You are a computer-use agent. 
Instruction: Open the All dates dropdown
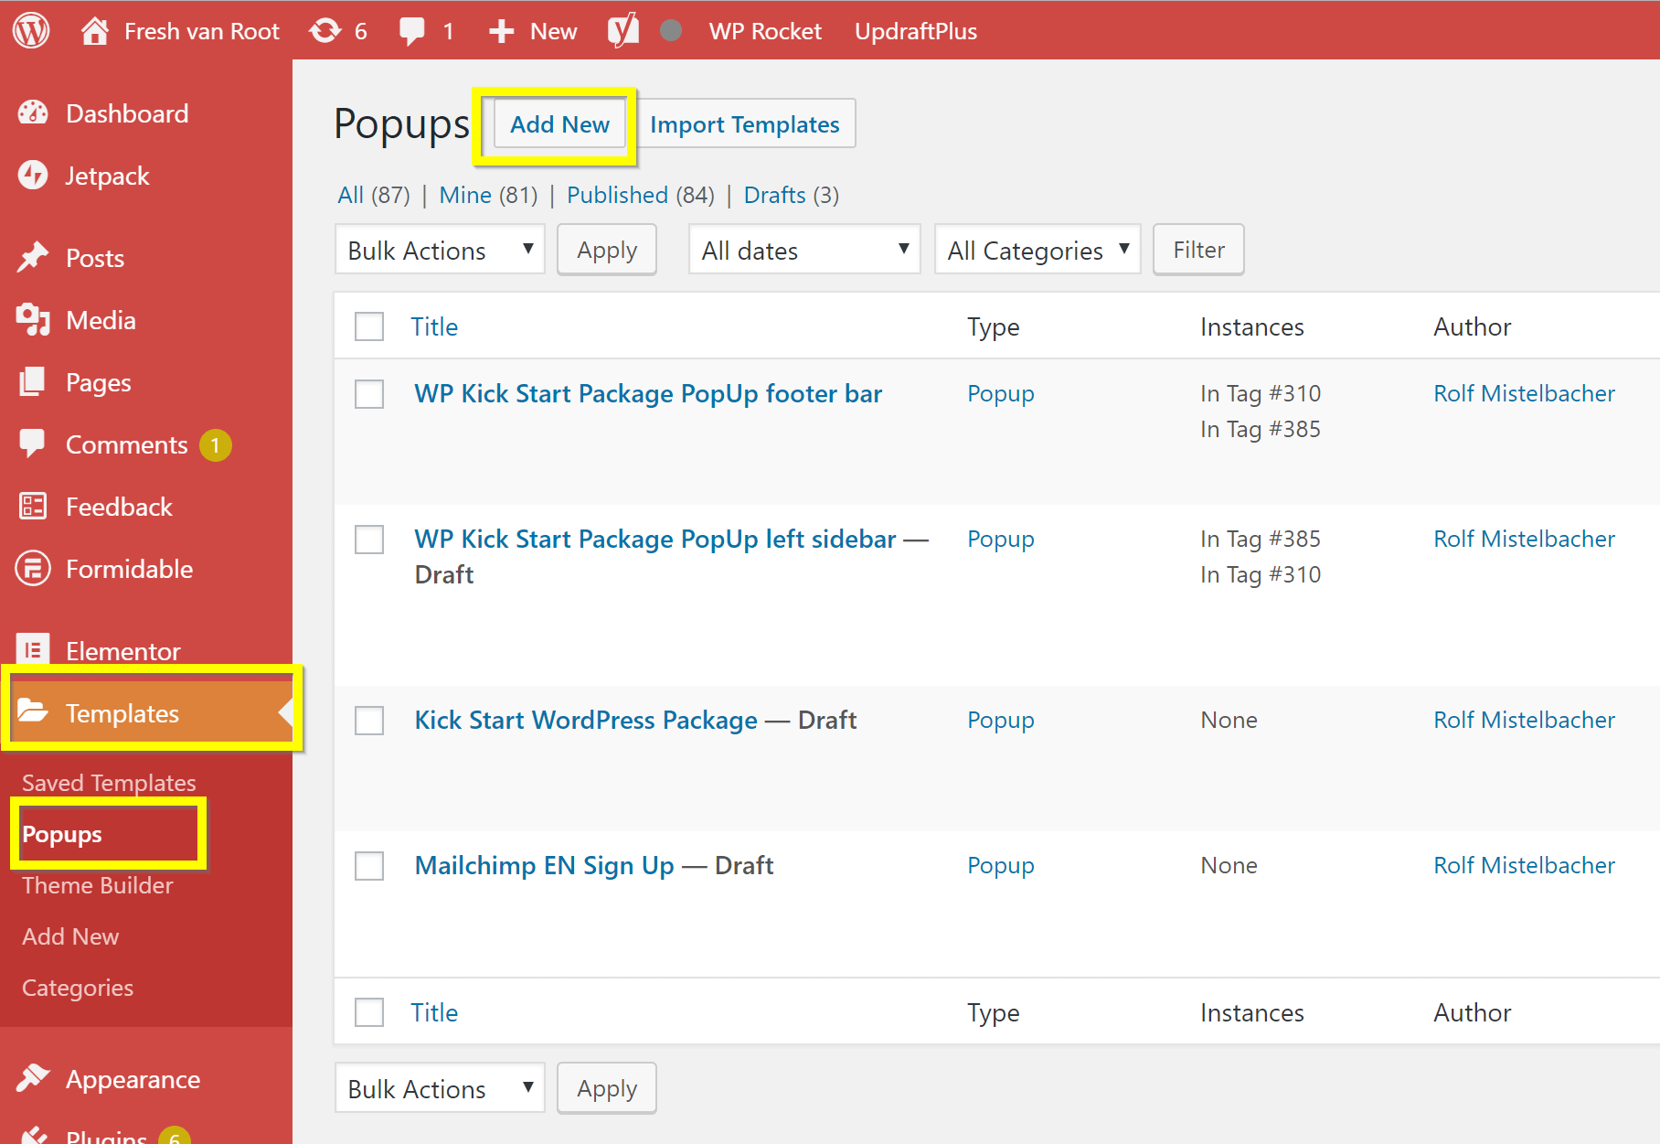pyautogui.click(x=804, y=250)
